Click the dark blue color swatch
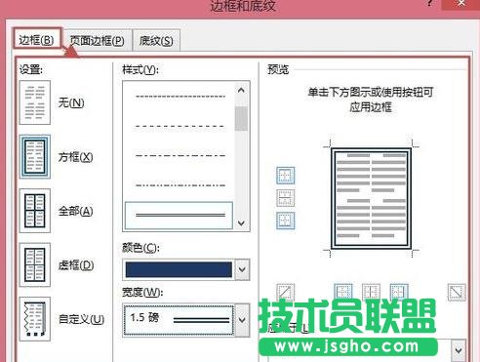 tap(179, 269)
